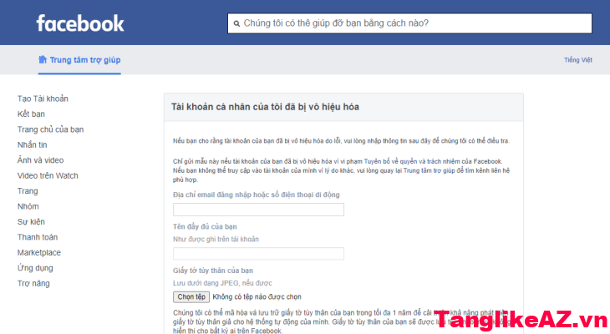
Task: Open the Nhóm sidebar topic
Action: (x=28, y=206)
